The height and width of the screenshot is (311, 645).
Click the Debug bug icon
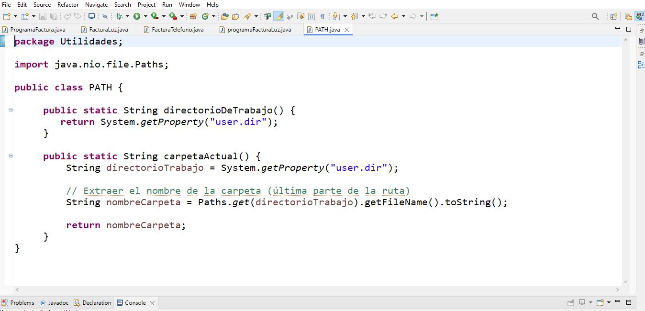coord(119,16)
